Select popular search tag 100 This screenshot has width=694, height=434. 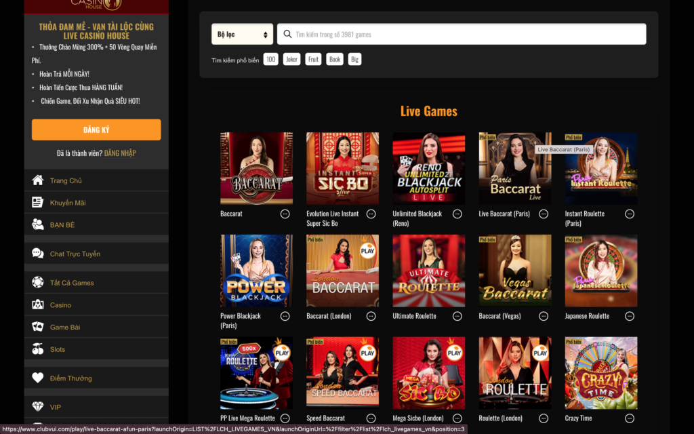click(271, 60)
